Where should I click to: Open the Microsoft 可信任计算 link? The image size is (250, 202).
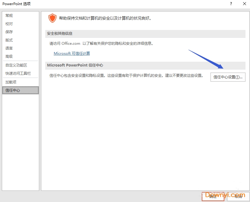[72, 54]
